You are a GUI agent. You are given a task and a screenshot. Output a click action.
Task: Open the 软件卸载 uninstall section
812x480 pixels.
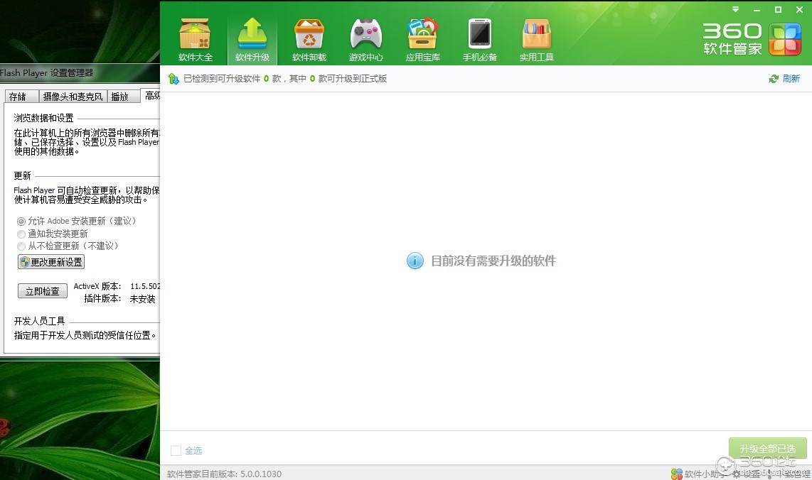click(309, 40)
